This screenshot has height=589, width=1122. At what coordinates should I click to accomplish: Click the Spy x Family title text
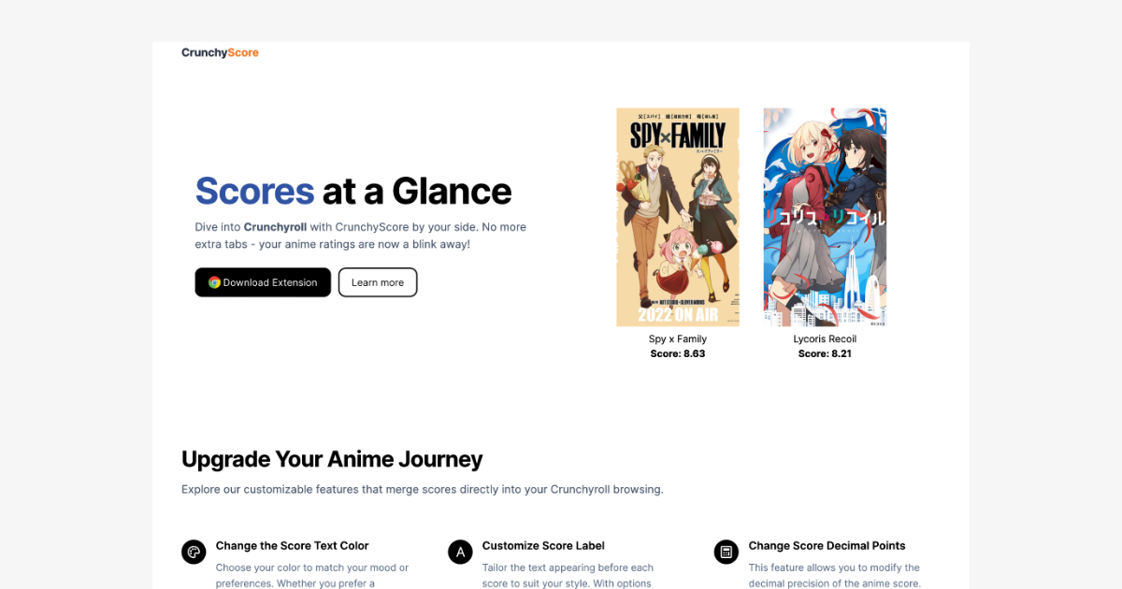(678, 339)
